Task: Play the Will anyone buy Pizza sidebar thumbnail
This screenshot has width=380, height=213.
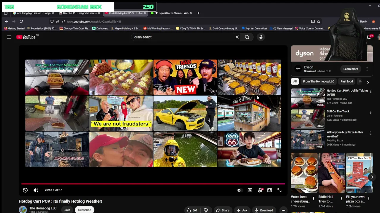Action: pyautogui.click(x=308, y=140)
